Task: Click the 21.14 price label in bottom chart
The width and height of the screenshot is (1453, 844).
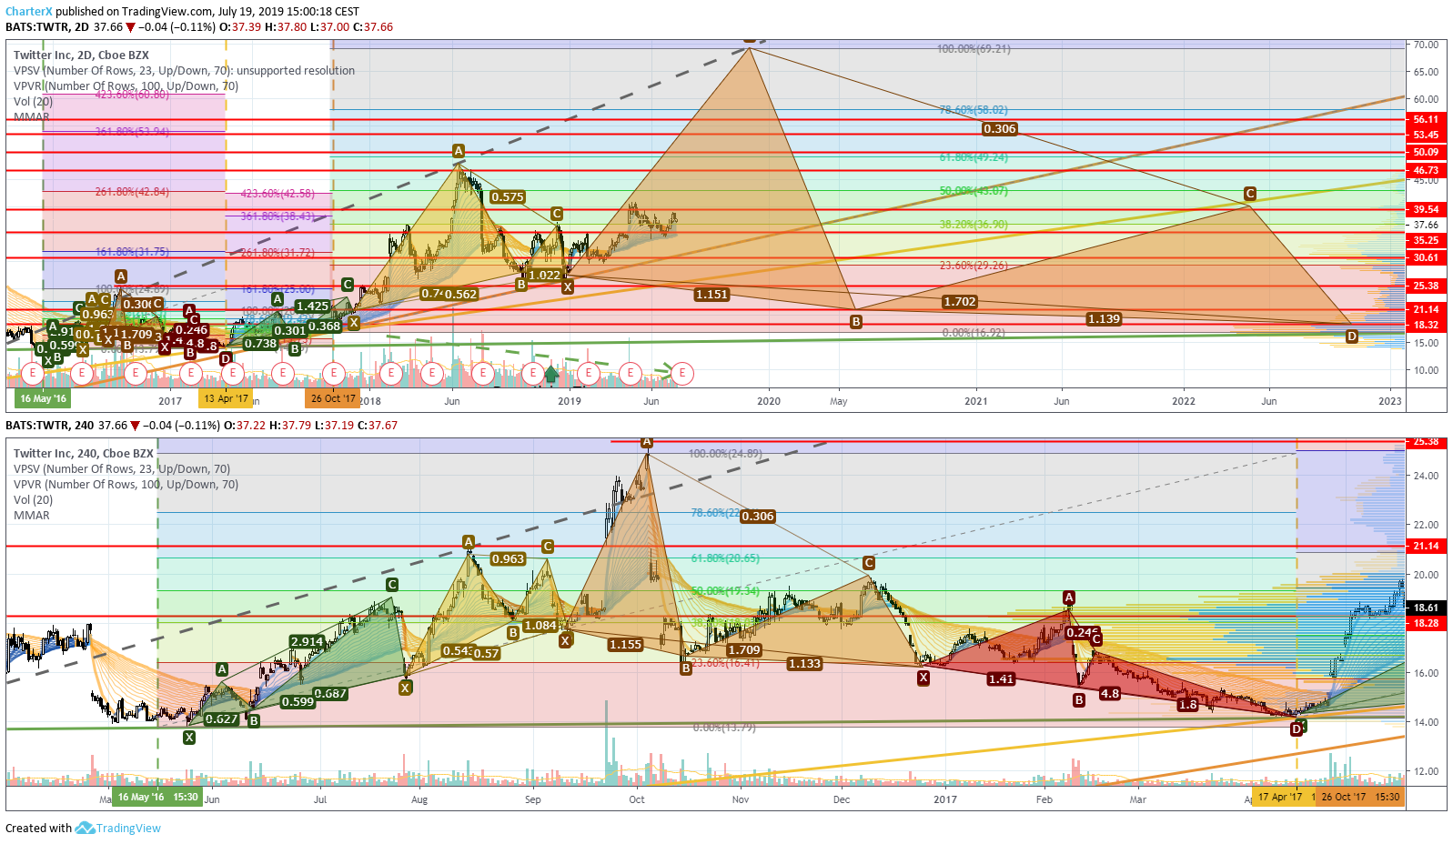Action: pyautogui.click(x=1426, y=546)
